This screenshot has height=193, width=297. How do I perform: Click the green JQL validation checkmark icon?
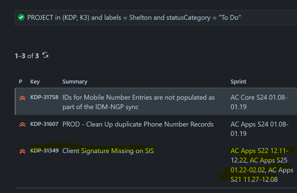click(20, 18)
